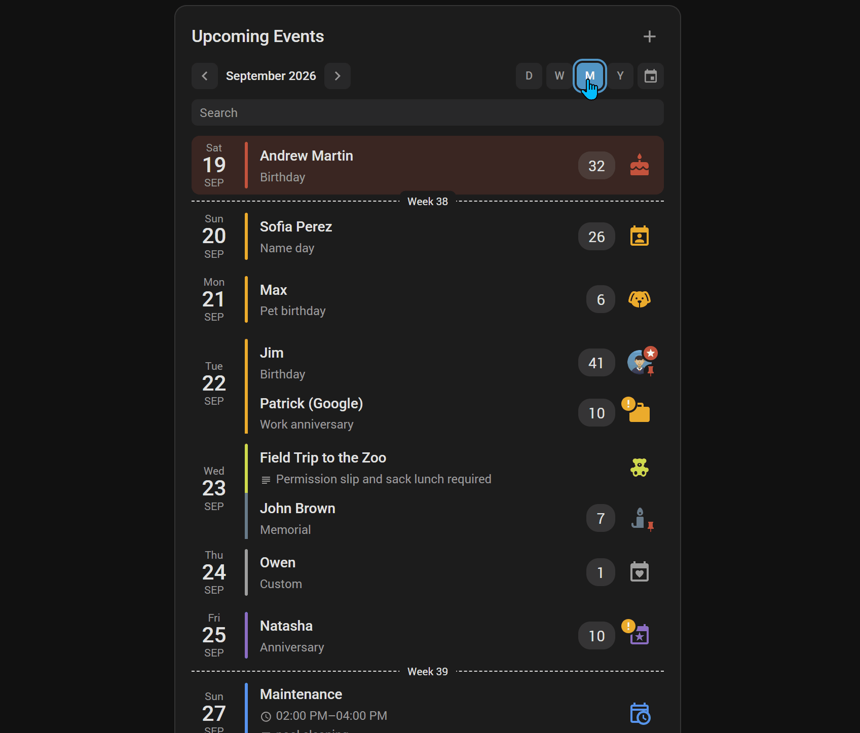Click the September 2026 month label
The height and width of the screenshot is (733, 860).
pos(271,76)
